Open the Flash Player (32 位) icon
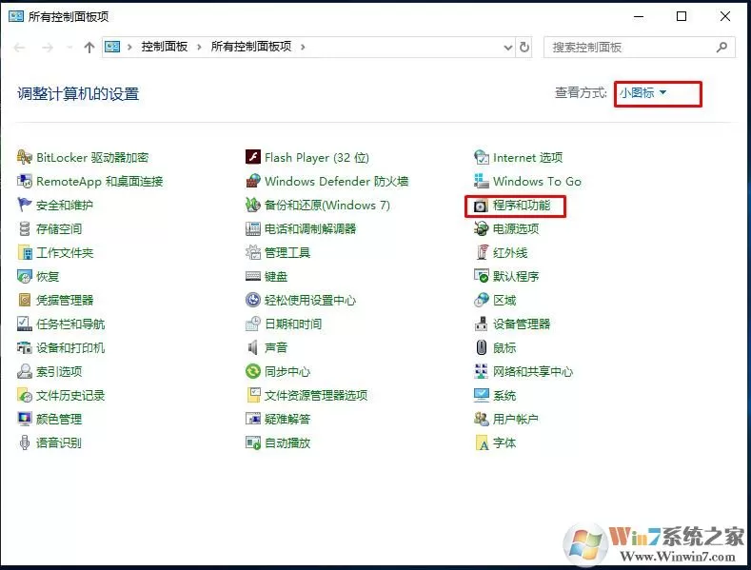Viewport: 751px width, 570px height. pyautogui.click(x=253, y=157)
